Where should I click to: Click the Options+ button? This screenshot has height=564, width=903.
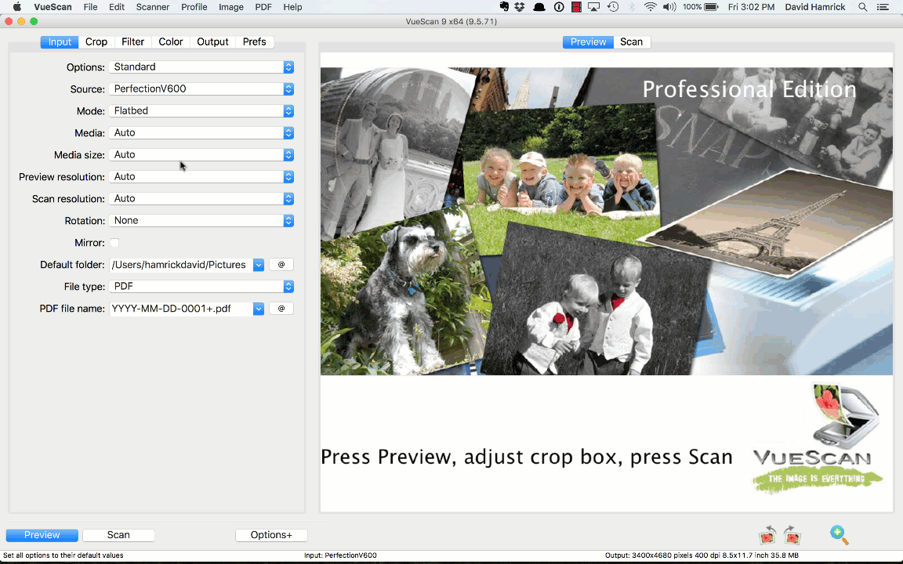click(271, 535)
